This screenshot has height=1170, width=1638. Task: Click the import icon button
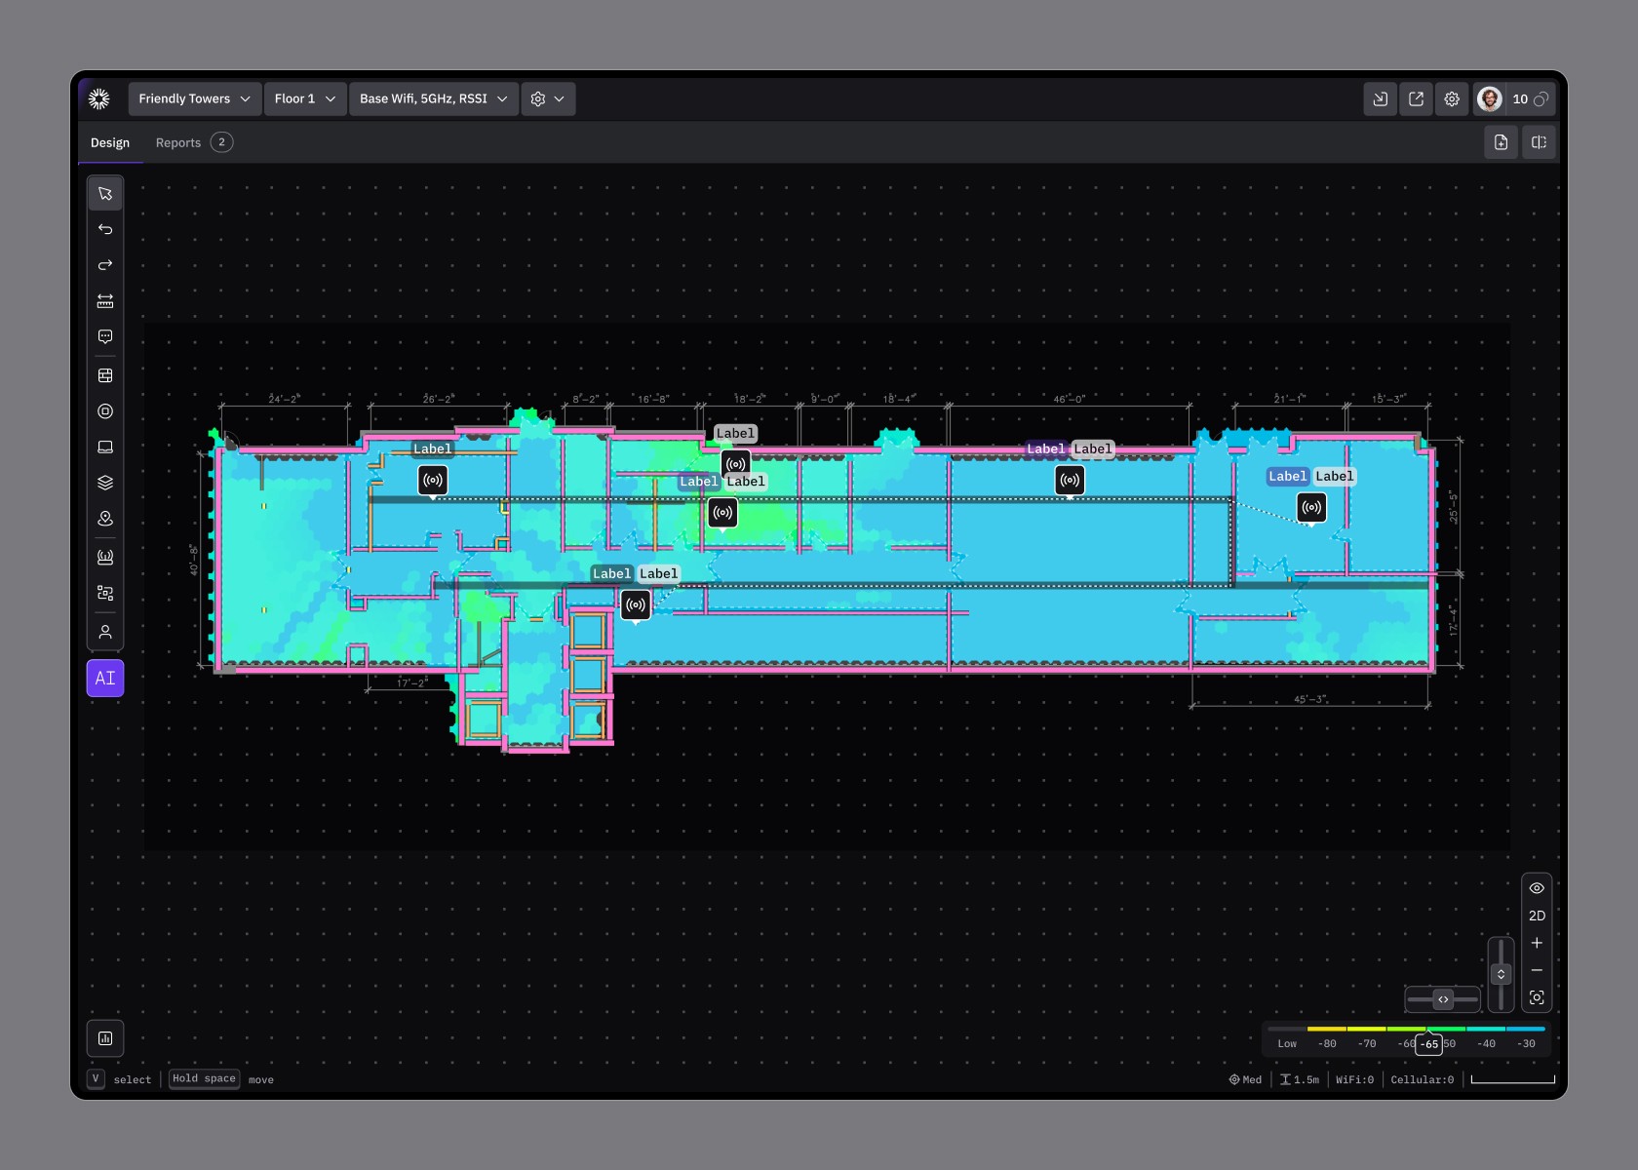[1381, 98]
